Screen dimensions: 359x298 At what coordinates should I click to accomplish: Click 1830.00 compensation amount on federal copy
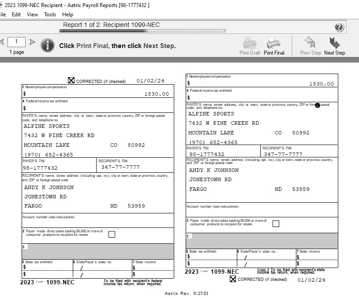click(157, 94)
